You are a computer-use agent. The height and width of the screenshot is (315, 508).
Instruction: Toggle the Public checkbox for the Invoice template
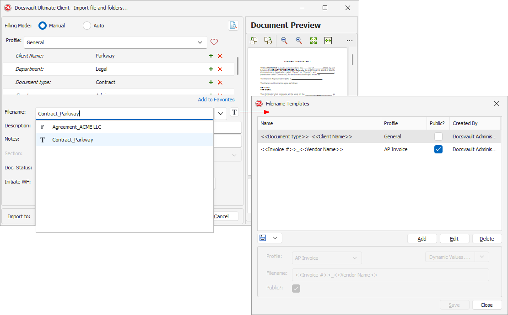(x=438, y=149)
